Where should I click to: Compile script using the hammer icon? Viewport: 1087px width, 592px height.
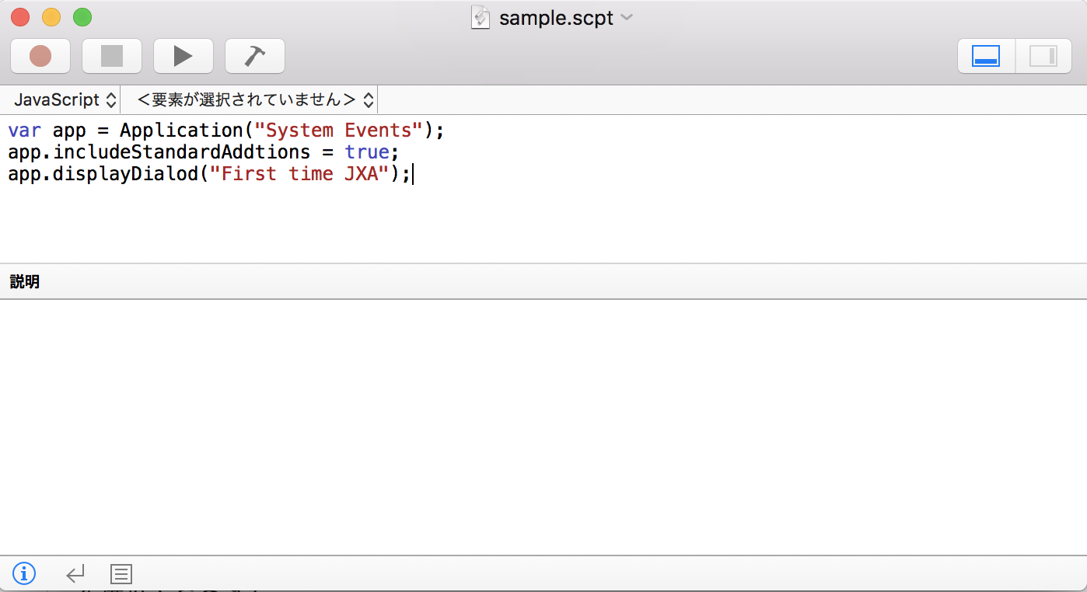(x=254, y=56)
